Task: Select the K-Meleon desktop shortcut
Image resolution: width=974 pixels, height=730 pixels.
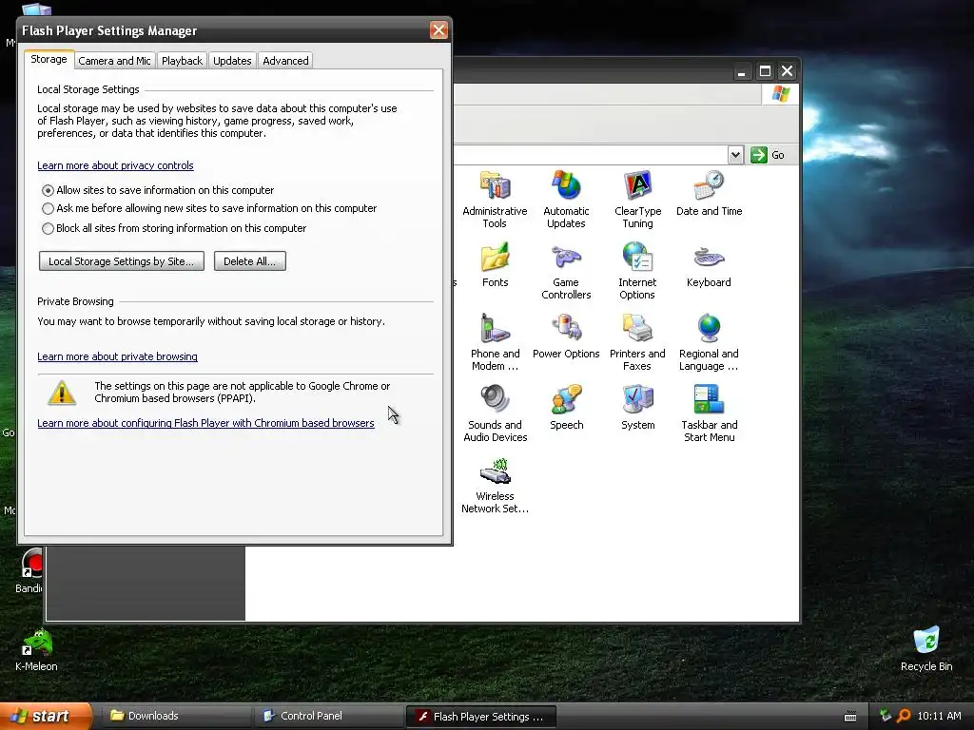Action: pyautogui.click(x=36, y=650)
